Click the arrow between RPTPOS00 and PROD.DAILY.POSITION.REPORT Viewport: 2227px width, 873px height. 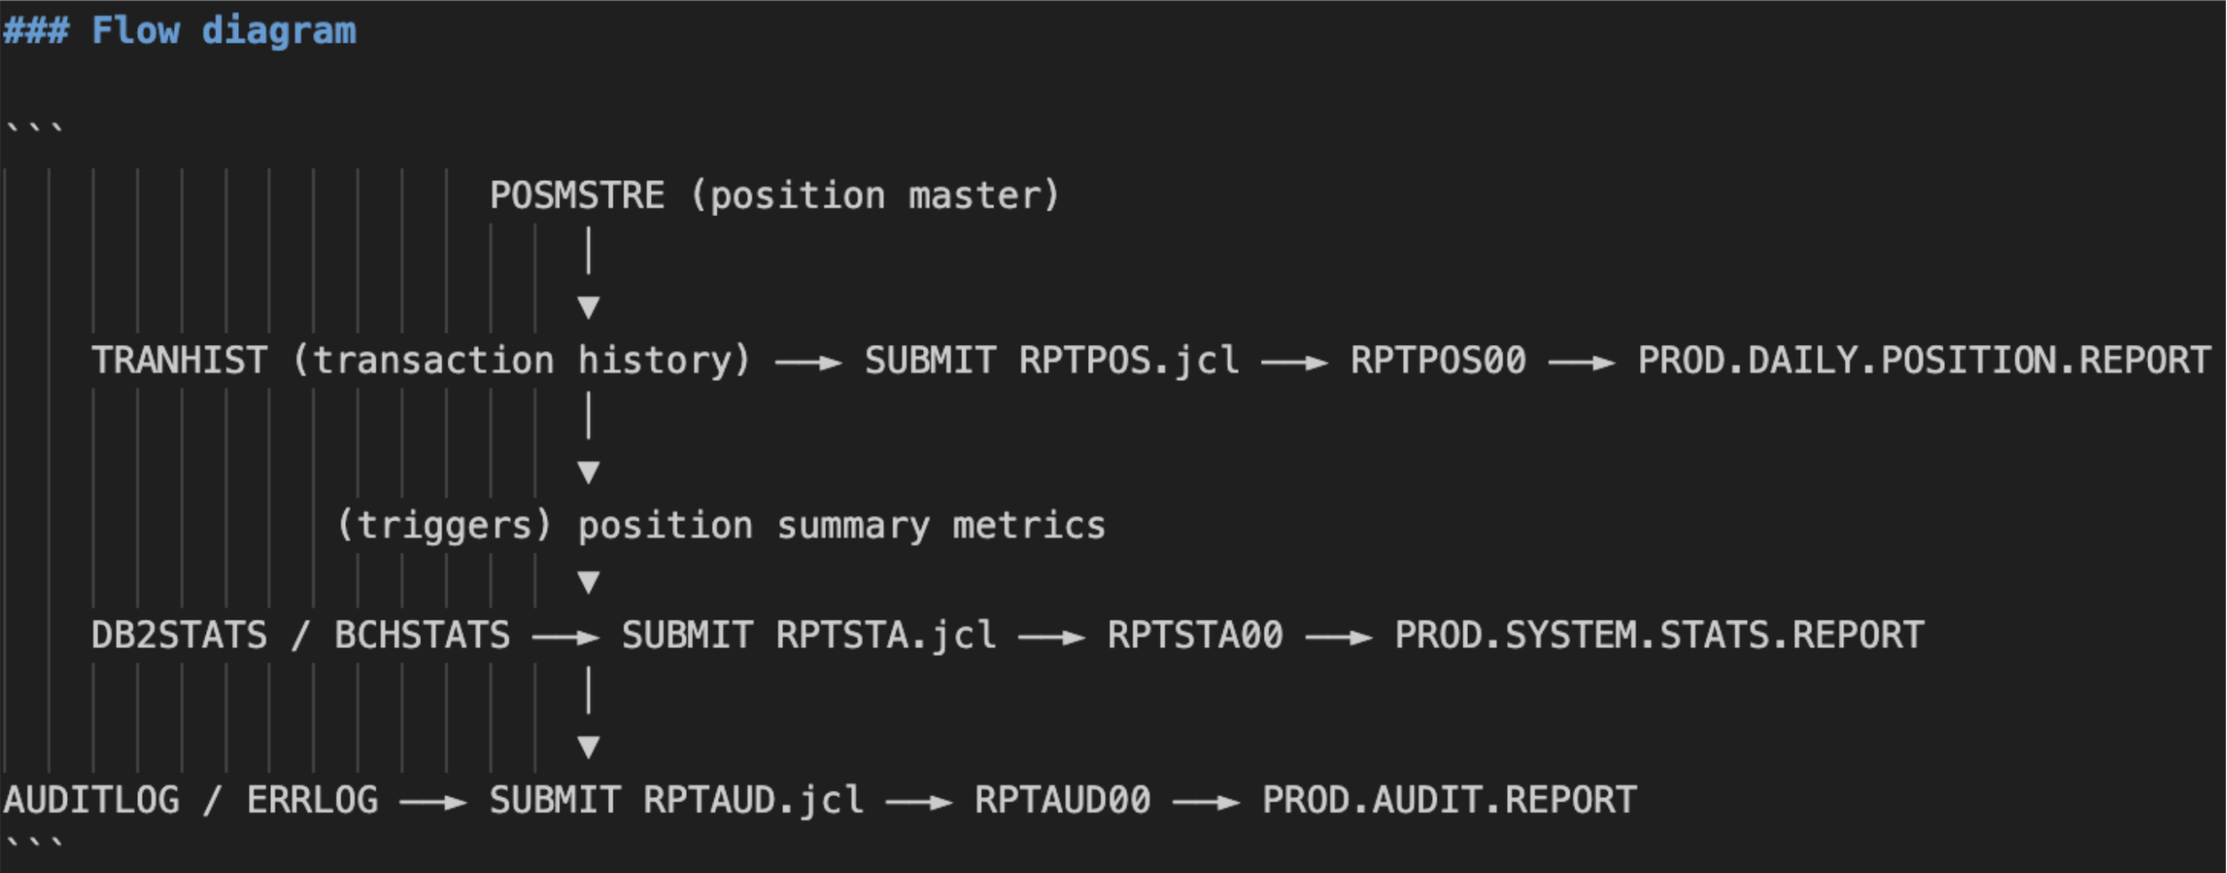(x=1581, y=362)
